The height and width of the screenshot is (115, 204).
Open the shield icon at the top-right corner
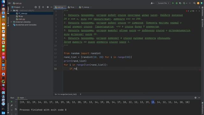(202, 3)
